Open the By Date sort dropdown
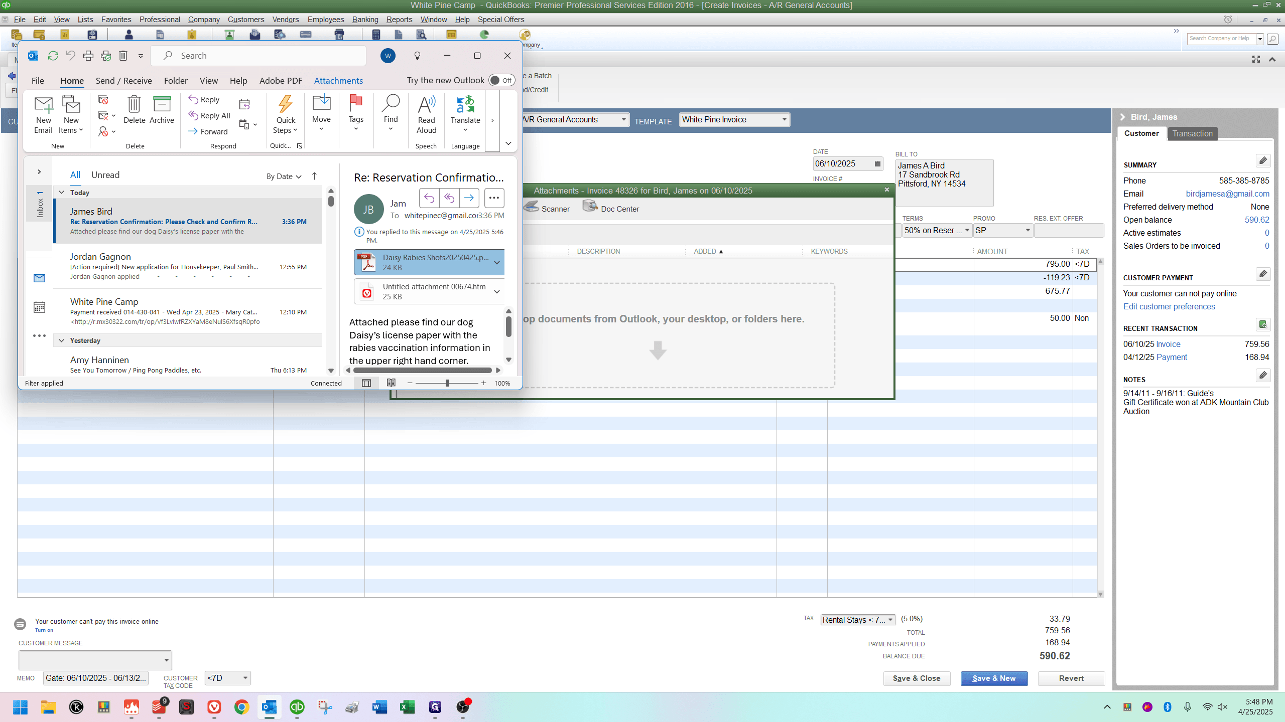Viewport: 1285px width, 722px height. tap(284, 176)
